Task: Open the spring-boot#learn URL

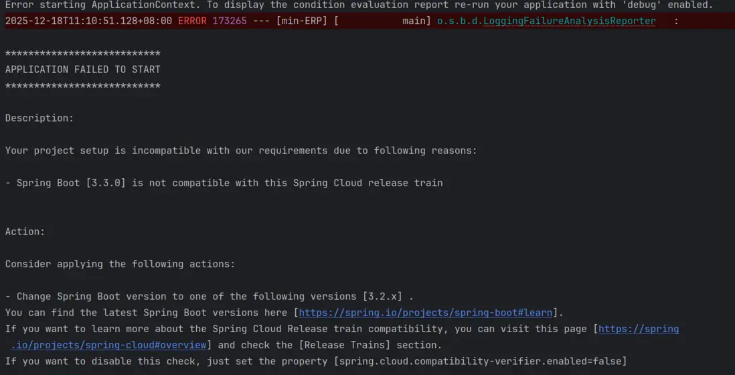Action: pos(426,313)
